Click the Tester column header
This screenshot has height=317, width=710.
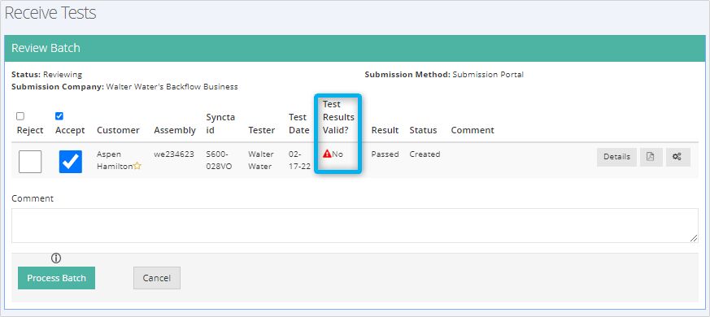point(262,130)
